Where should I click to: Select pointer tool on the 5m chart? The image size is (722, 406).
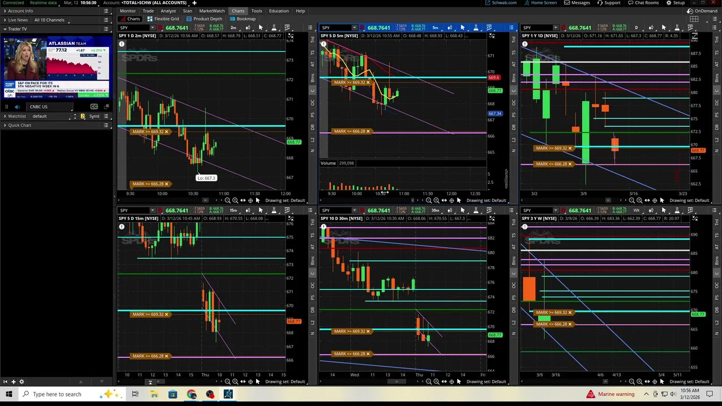(463, 28)
